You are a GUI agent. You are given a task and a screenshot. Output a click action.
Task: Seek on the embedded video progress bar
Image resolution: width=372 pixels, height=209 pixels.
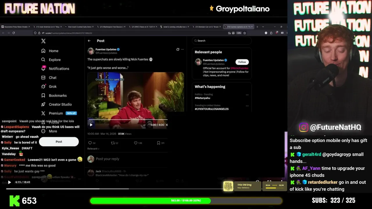pyautogui.click(x=128, y=119)
